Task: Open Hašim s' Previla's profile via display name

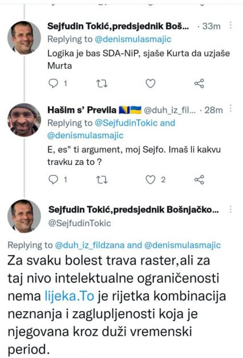Action: click(82, 110)
